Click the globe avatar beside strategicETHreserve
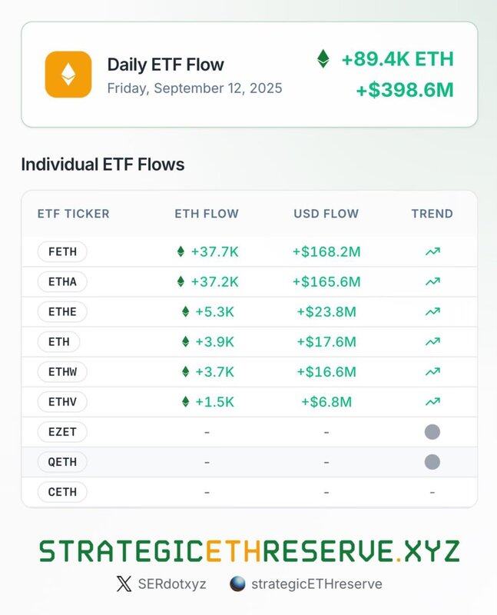The image size is (497, 615). point(237,583)
